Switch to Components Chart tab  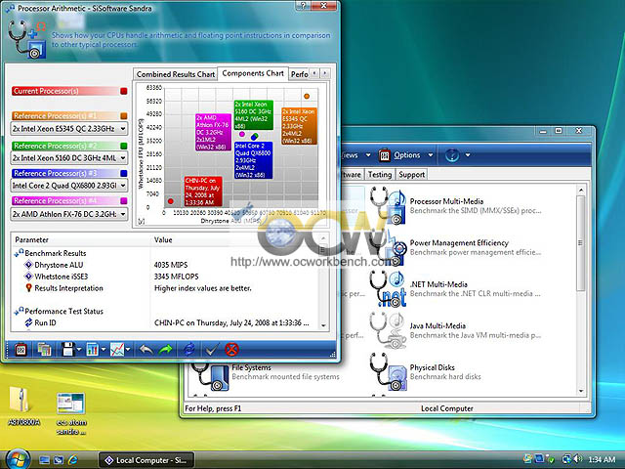pyautogui.click(x=253, y=73)
